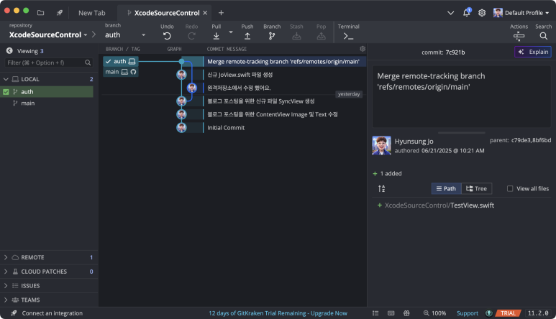
Task: Expand the ISSUES section
Action: coord(6,286)
